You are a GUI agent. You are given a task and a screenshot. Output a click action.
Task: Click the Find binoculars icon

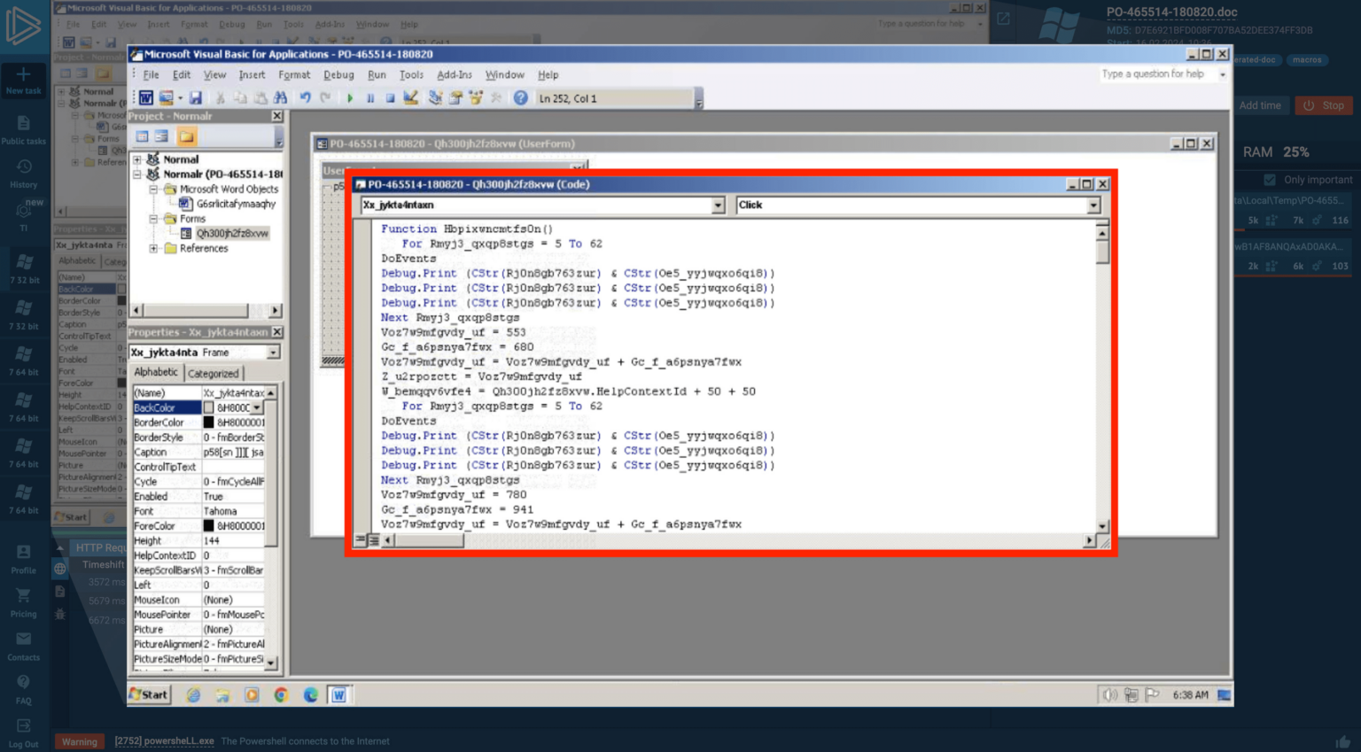tap(281, 98)
